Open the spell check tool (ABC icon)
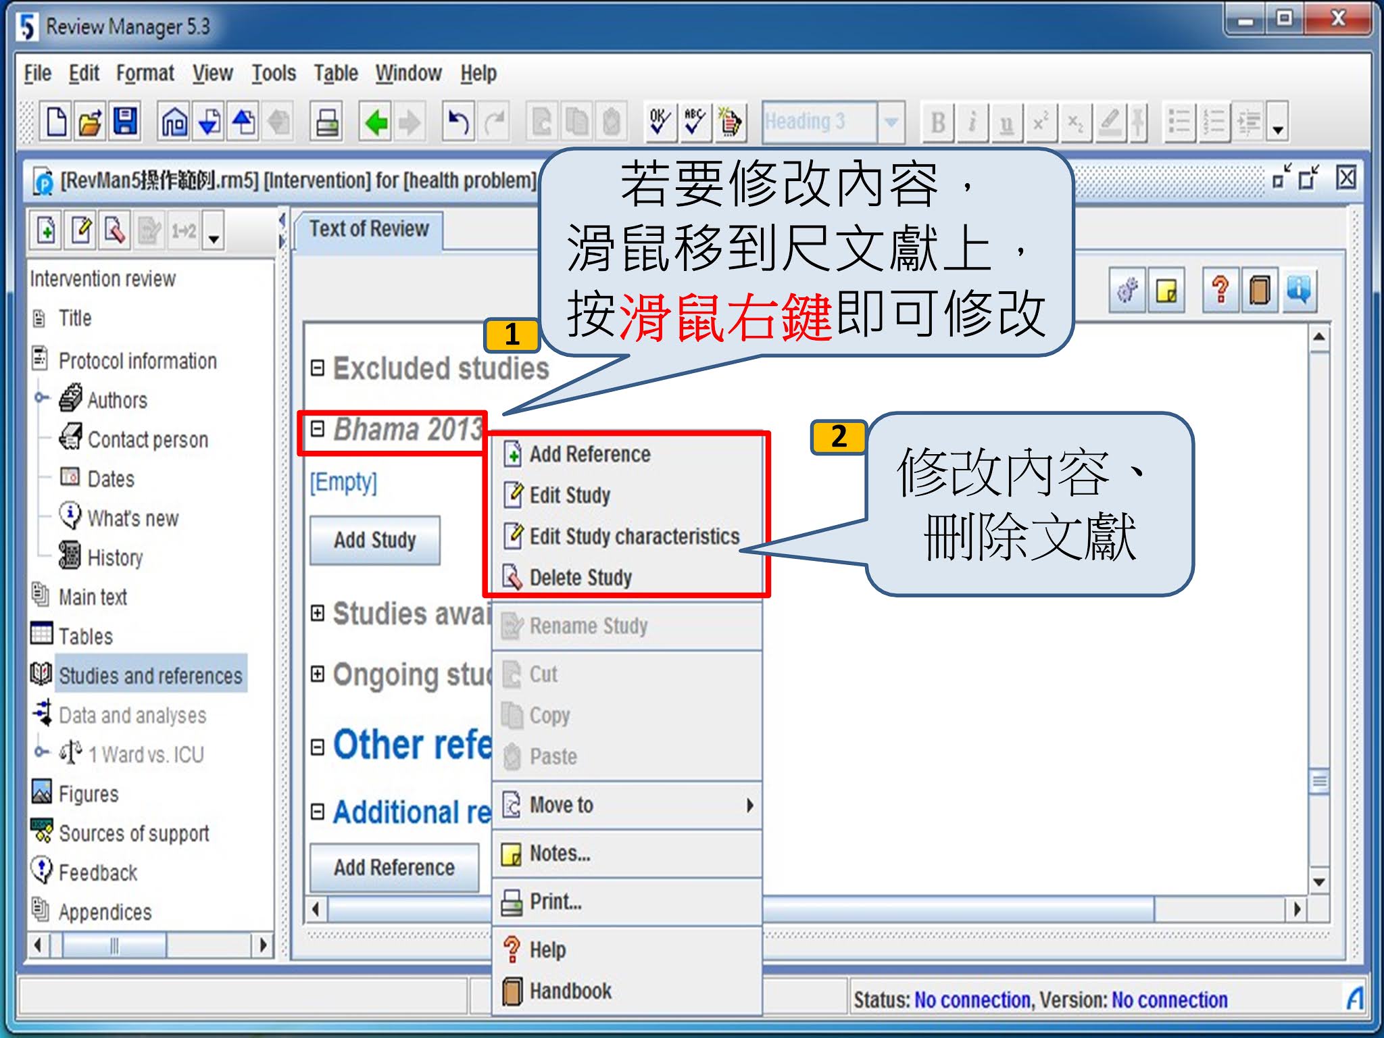Screen dimensions: 1384x1038 [x=695, y=122]
